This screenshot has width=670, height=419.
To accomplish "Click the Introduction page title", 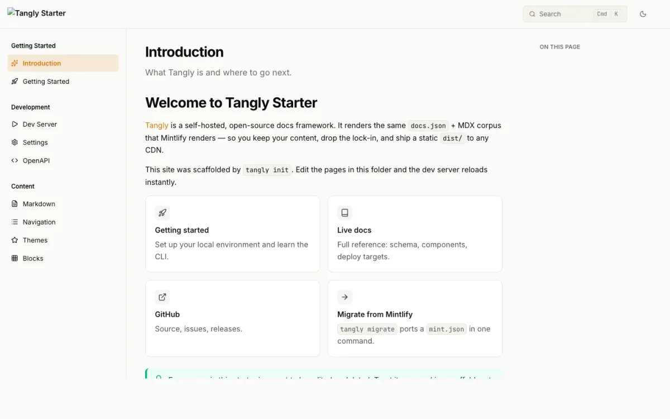I will [x=184, y=52].
